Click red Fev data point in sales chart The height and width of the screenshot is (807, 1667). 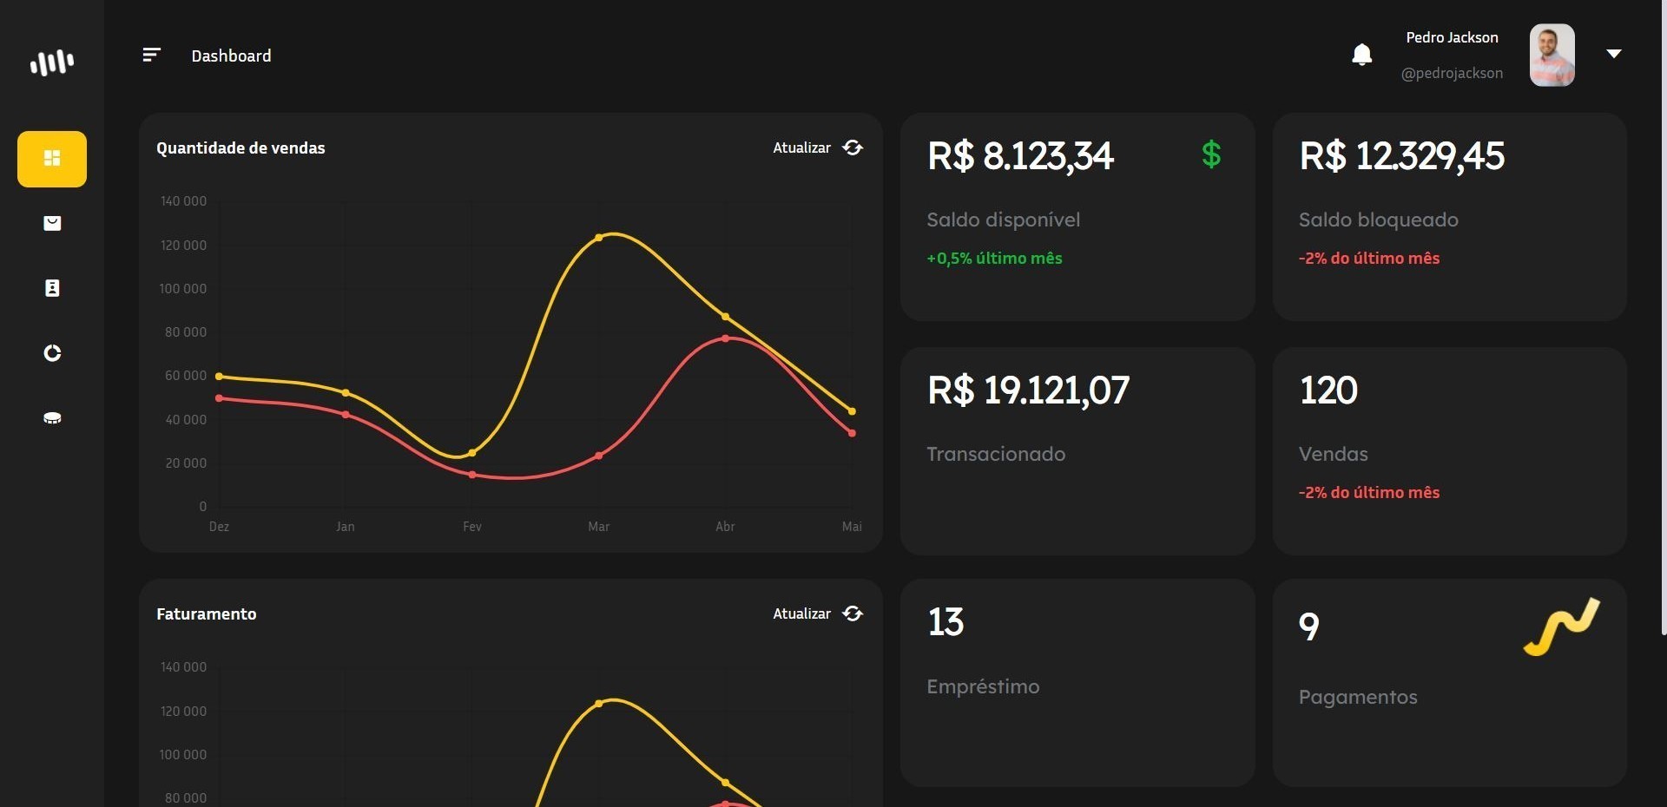tap(472, 475)
